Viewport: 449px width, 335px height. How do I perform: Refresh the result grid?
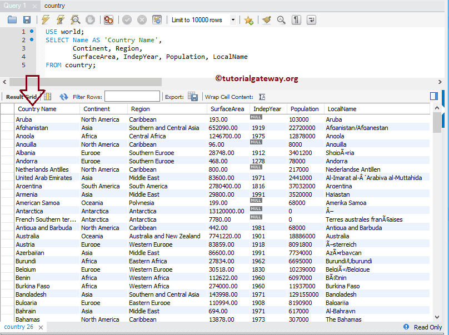[x=64, y=96]
